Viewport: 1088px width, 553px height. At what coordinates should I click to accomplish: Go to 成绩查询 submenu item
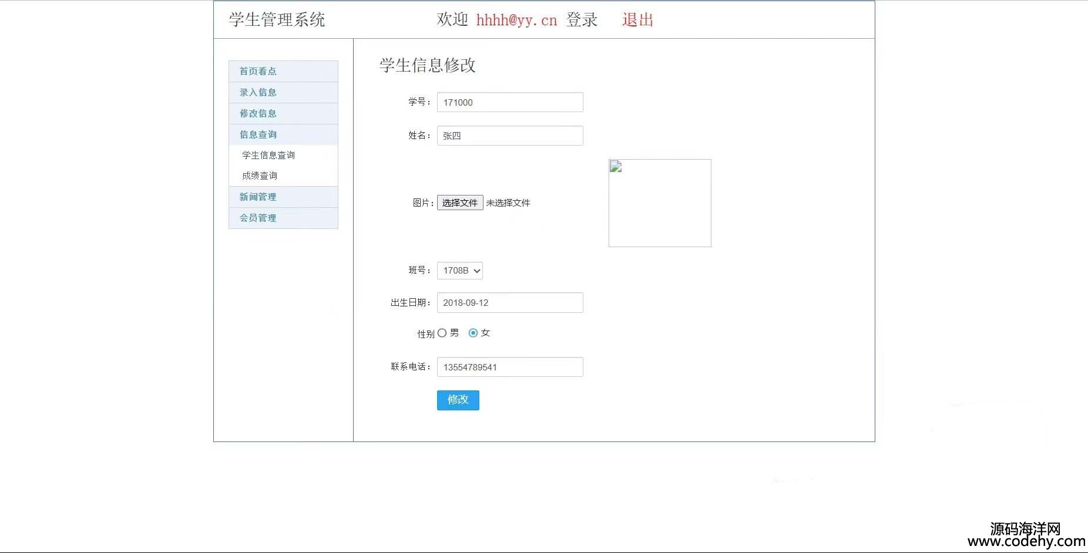point(260,176)
